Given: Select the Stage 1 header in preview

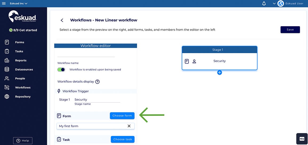Looking at the screenshot, I should click(x=220, y=50).
